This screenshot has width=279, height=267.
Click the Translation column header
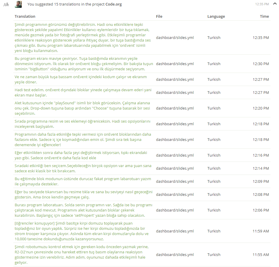pyautogui.click(x=25, y=16)
